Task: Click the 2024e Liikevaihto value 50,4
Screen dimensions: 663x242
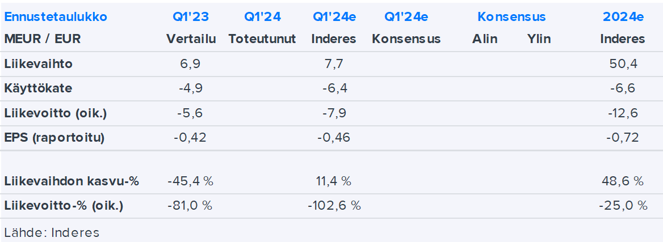Action: click(623, 64)
